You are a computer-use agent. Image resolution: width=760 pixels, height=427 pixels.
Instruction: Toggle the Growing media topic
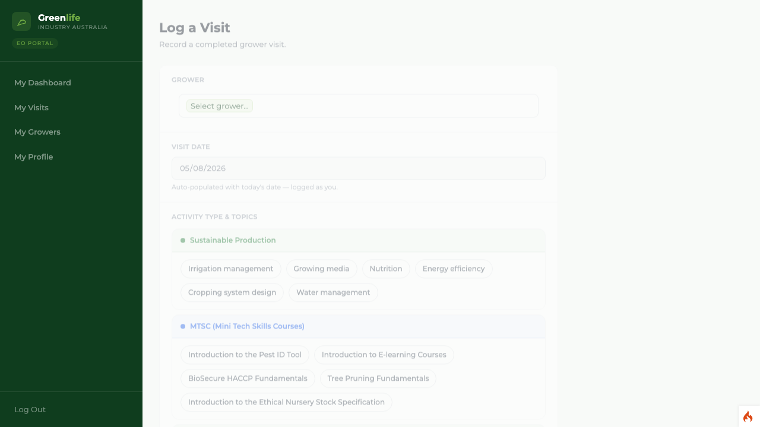(321, 269)
